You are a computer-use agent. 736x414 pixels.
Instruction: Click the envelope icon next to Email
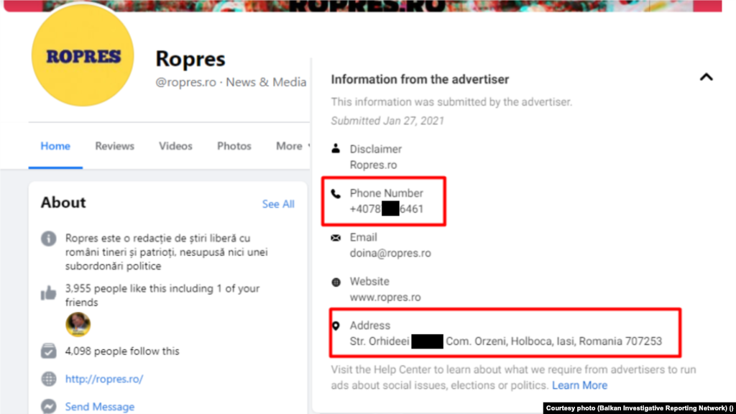(335, 237)
